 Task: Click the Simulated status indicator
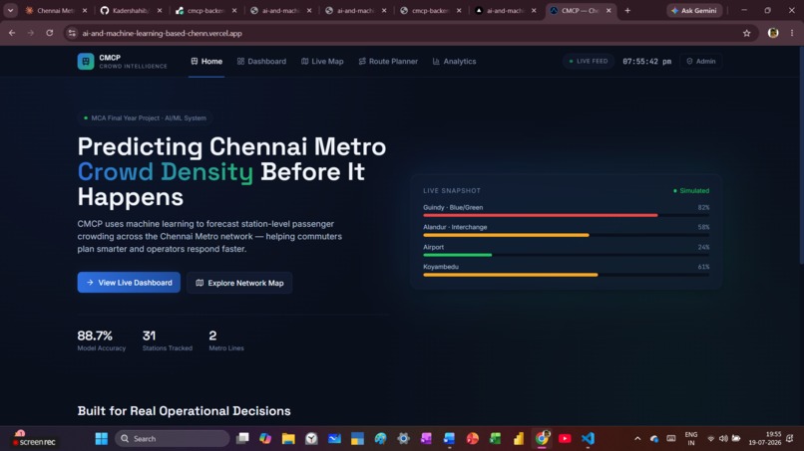point(691,191)
